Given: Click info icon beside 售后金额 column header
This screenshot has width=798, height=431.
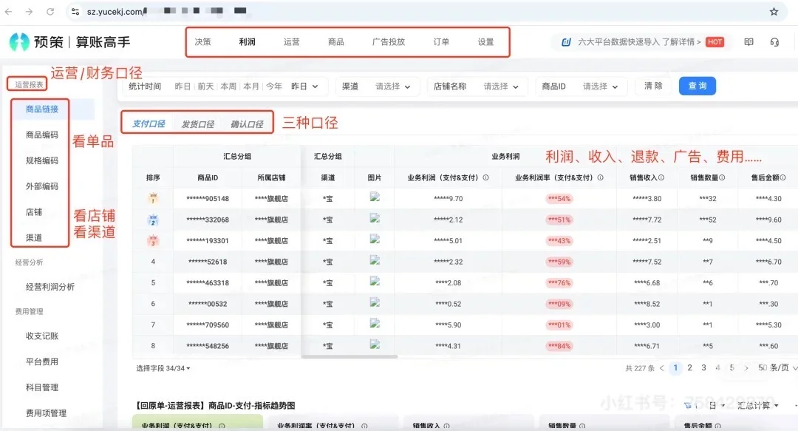Looking at the screenshot, I should pos(782,178).
